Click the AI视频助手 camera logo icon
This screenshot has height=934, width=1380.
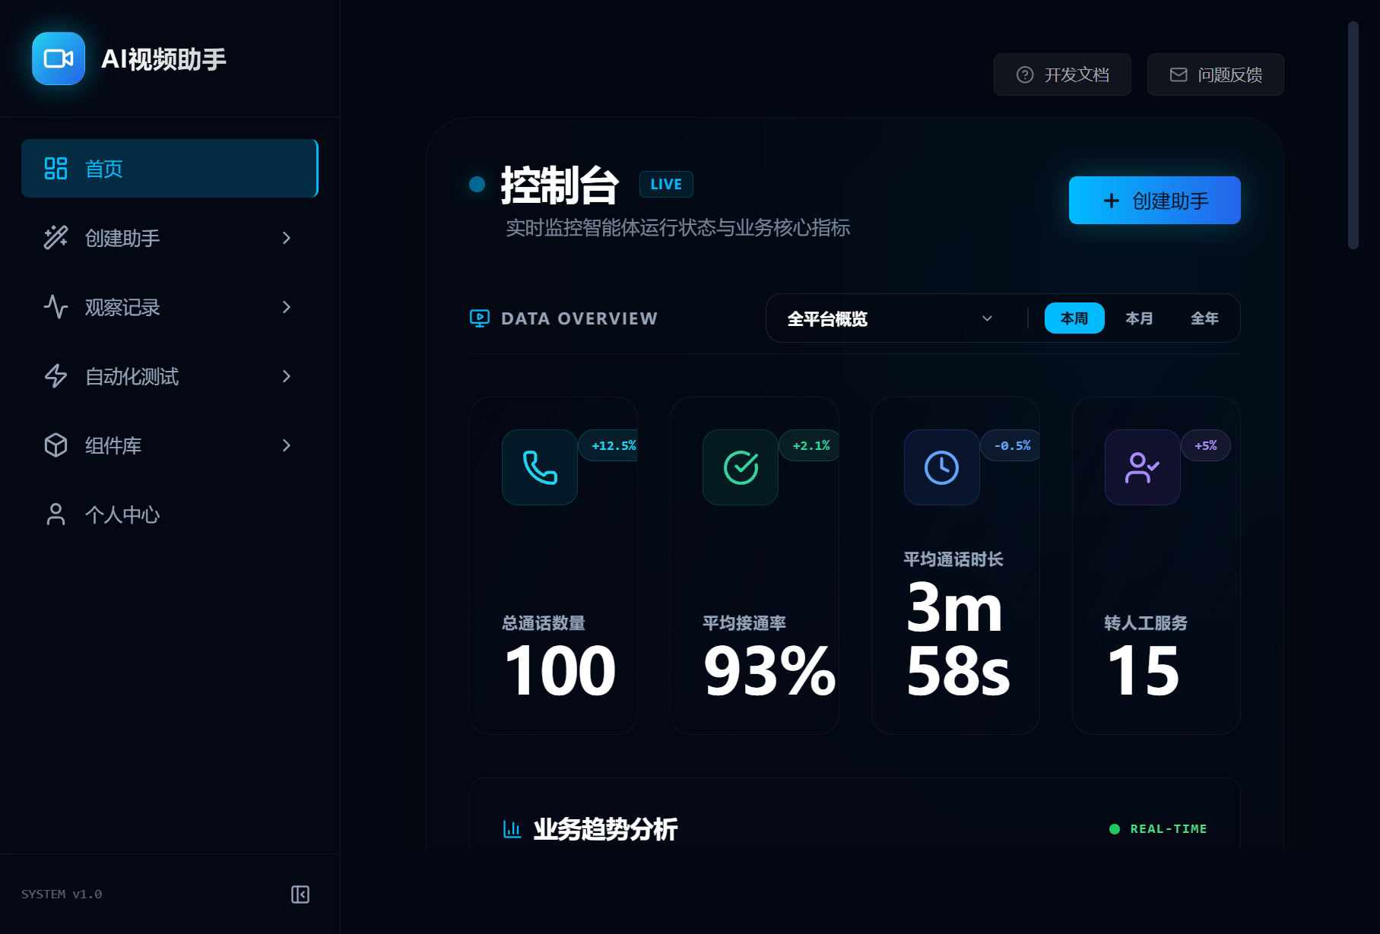click(x=59, y=59)
